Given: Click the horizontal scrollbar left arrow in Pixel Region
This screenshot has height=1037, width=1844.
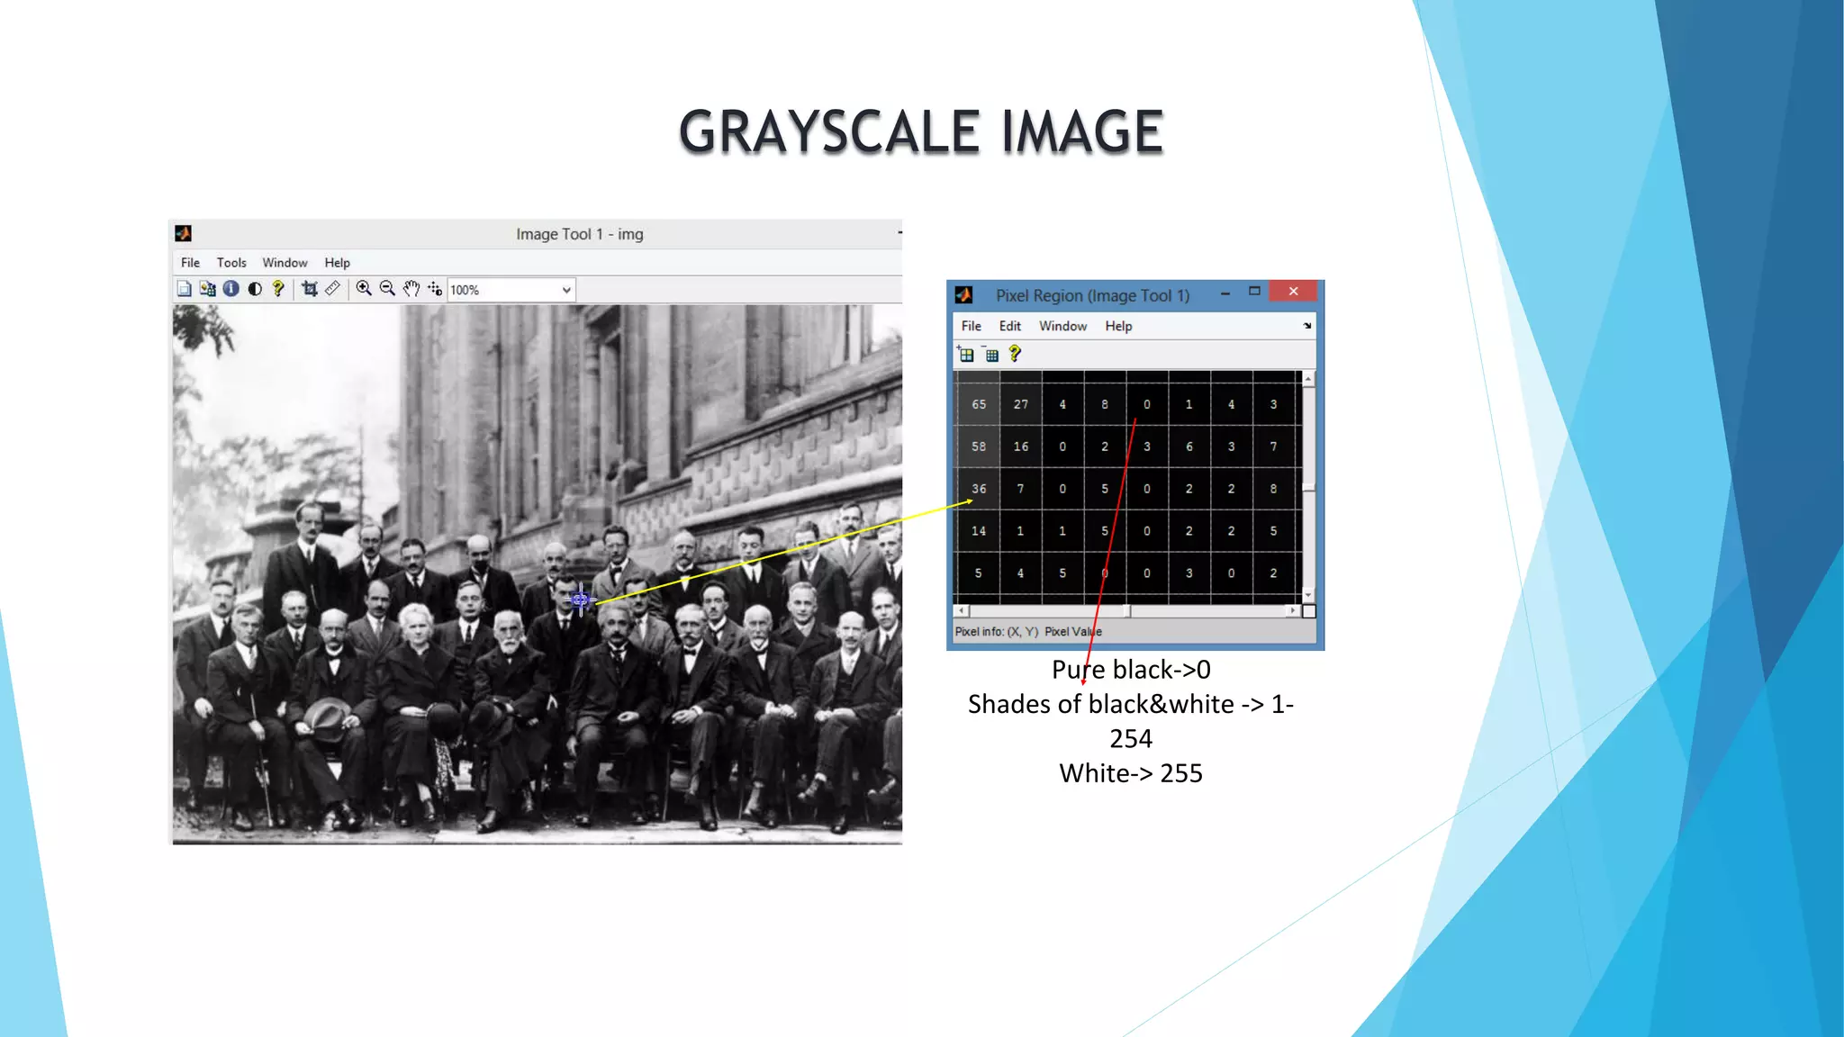Looking at the screenshot, I should [x=963, y=610].
